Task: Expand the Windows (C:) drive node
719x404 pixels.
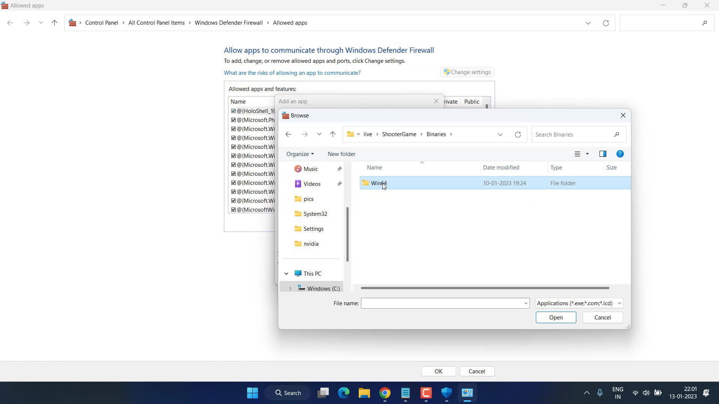Action: [290, 289]
